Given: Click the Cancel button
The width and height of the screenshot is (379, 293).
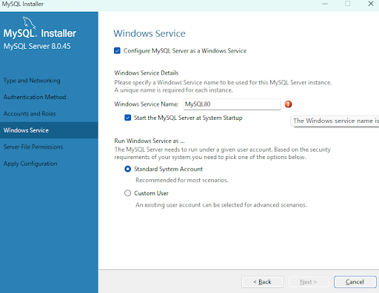Looking at the screenshot, I should (x=355, y=282).
